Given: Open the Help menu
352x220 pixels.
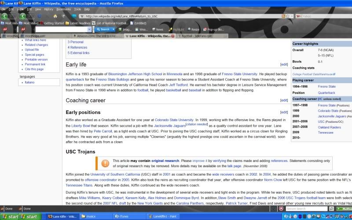Looking at the screenshot, I should [x=87, y=9].
